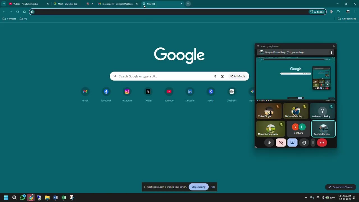Toggle the microphone in Meet popup

[269, 143]
